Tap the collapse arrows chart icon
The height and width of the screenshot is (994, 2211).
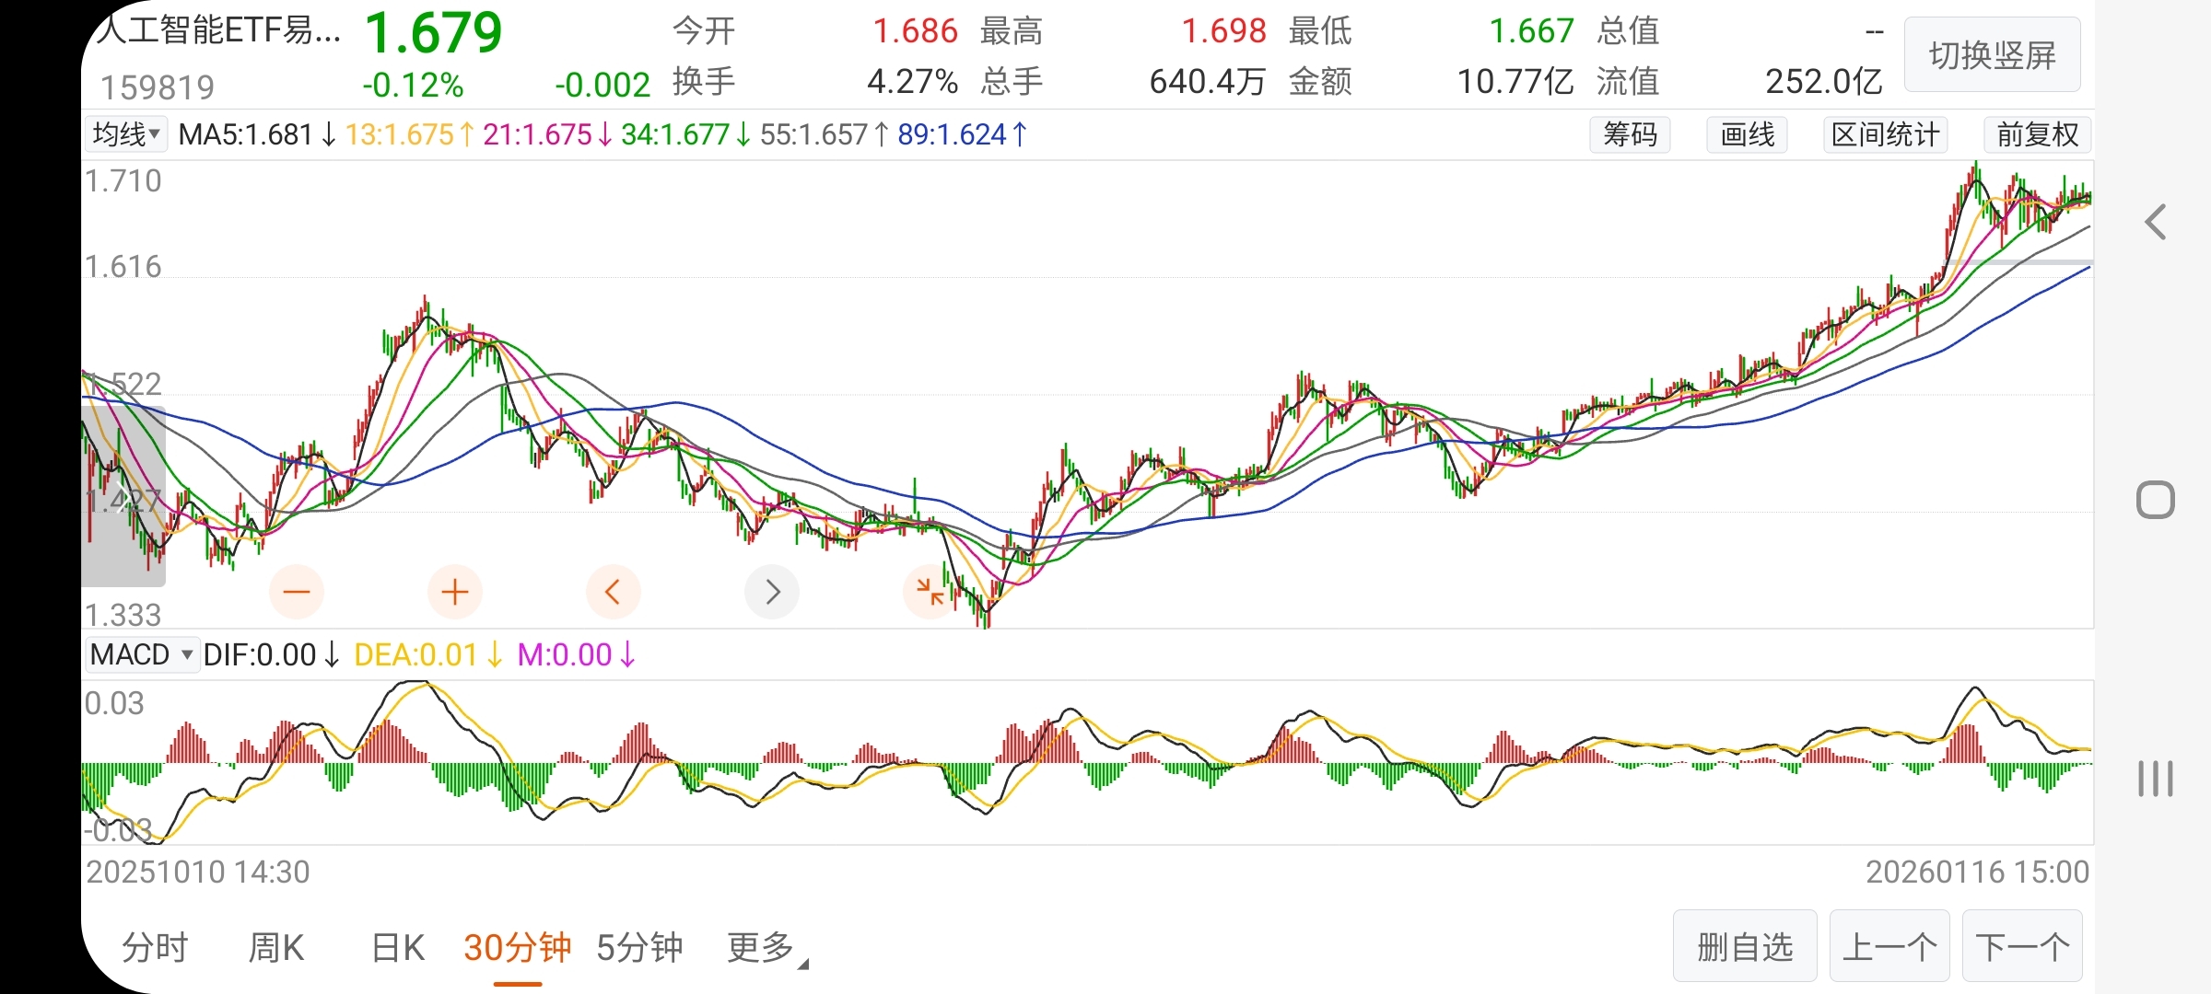coord(930,592)
